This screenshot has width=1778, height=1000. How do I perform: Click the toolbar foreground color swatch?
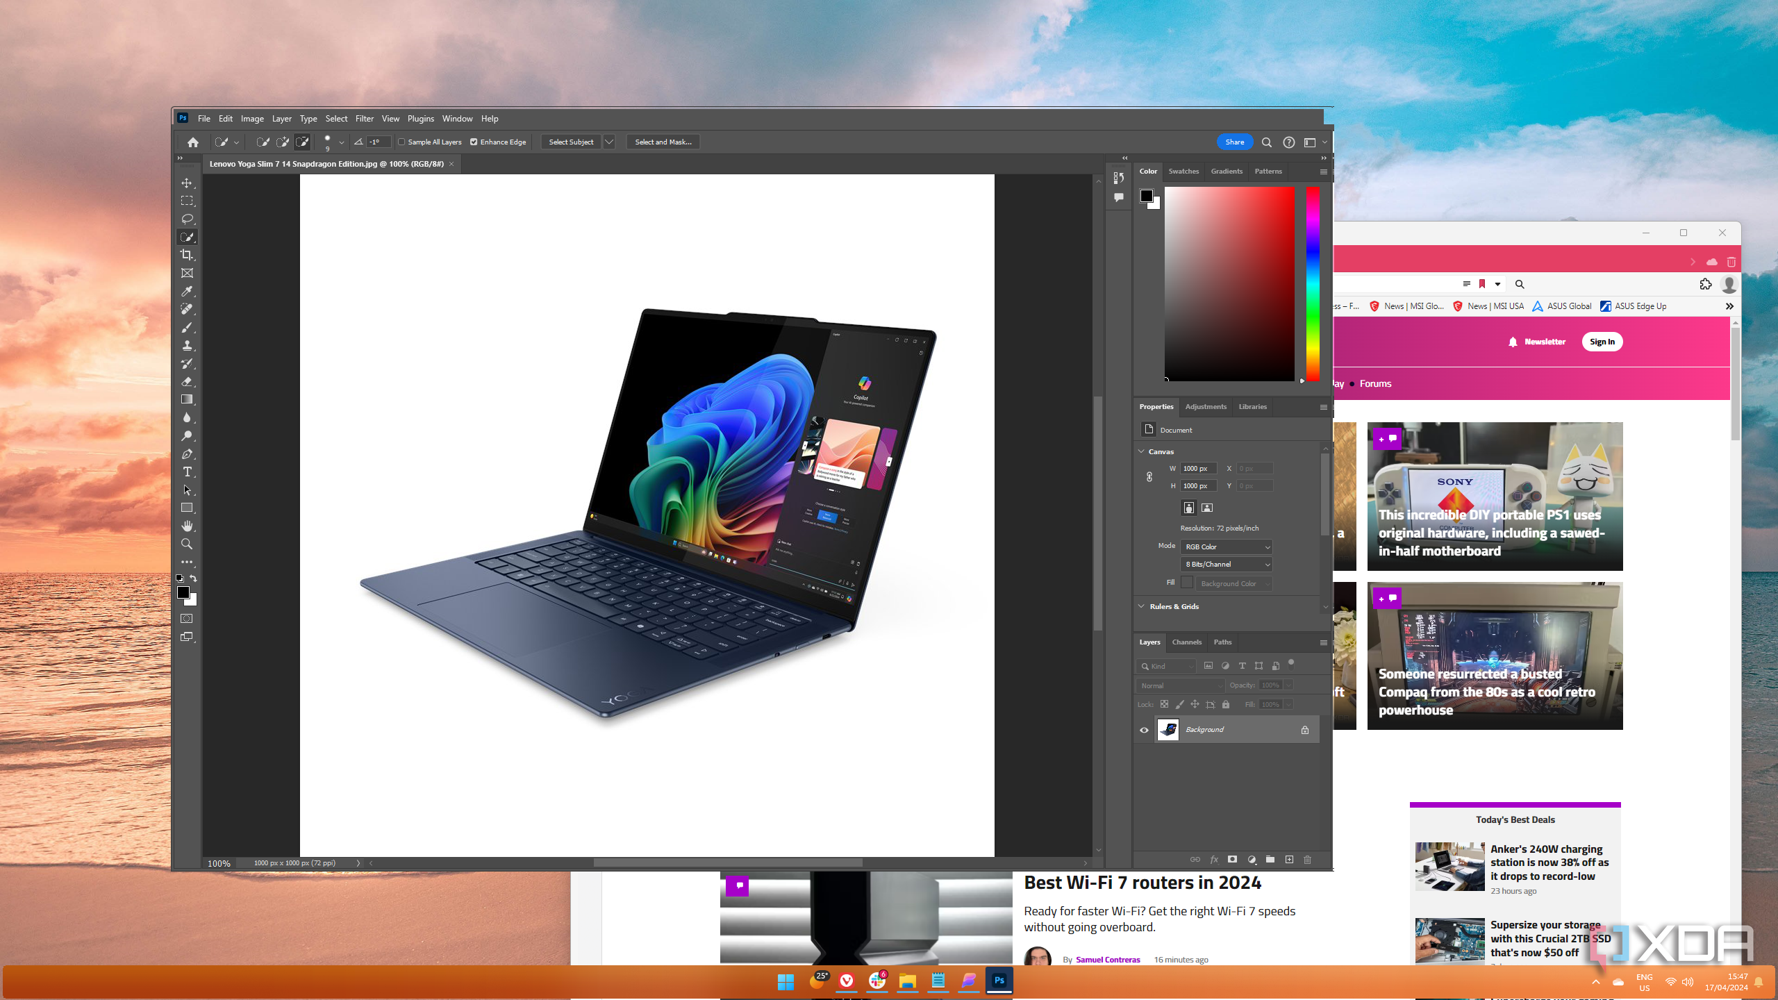[x=183, y=592]
